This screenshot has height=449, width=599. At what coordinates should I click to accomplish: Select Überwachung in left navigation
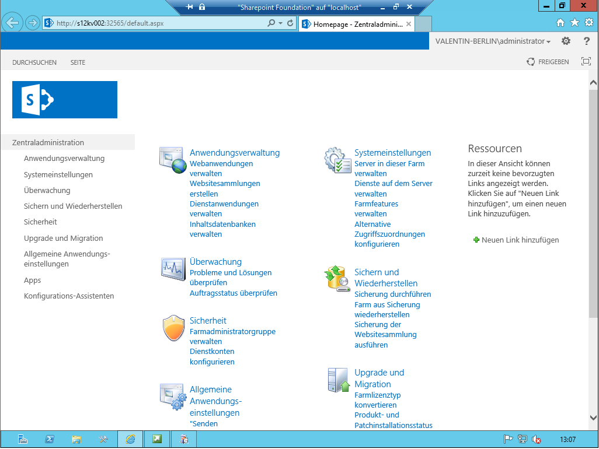(x=47, y=190)
